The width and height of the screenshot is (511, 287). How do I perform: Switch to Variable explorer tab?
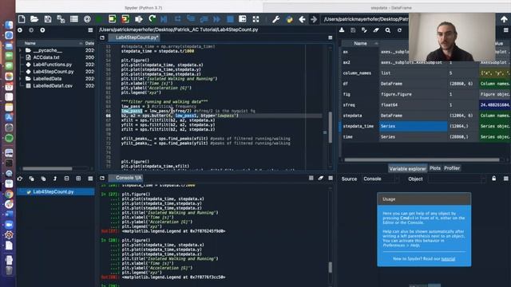(407, 168)
